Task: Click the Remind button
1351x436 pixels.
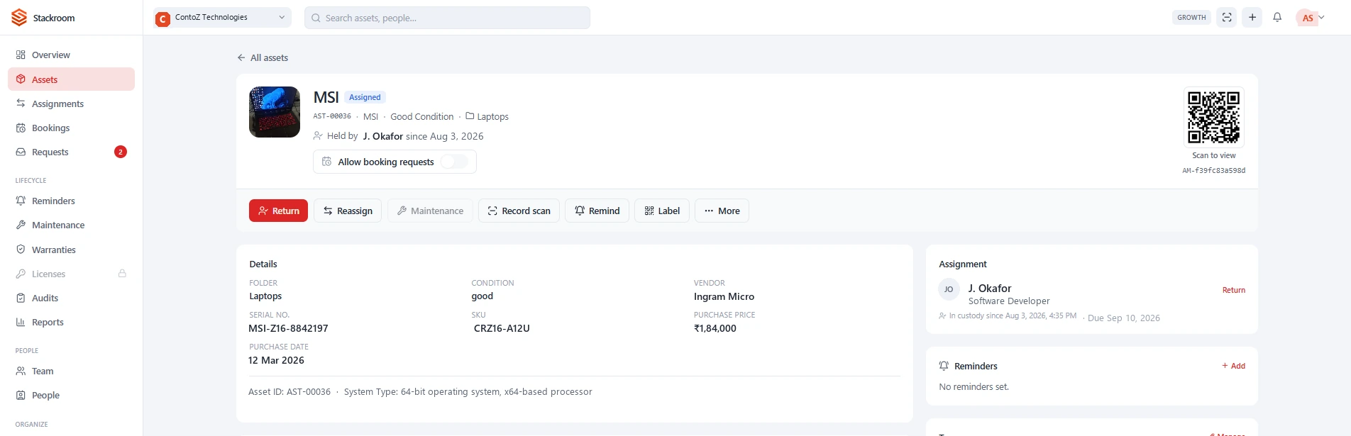Action: pyautogui.click(x=597, y=211)
